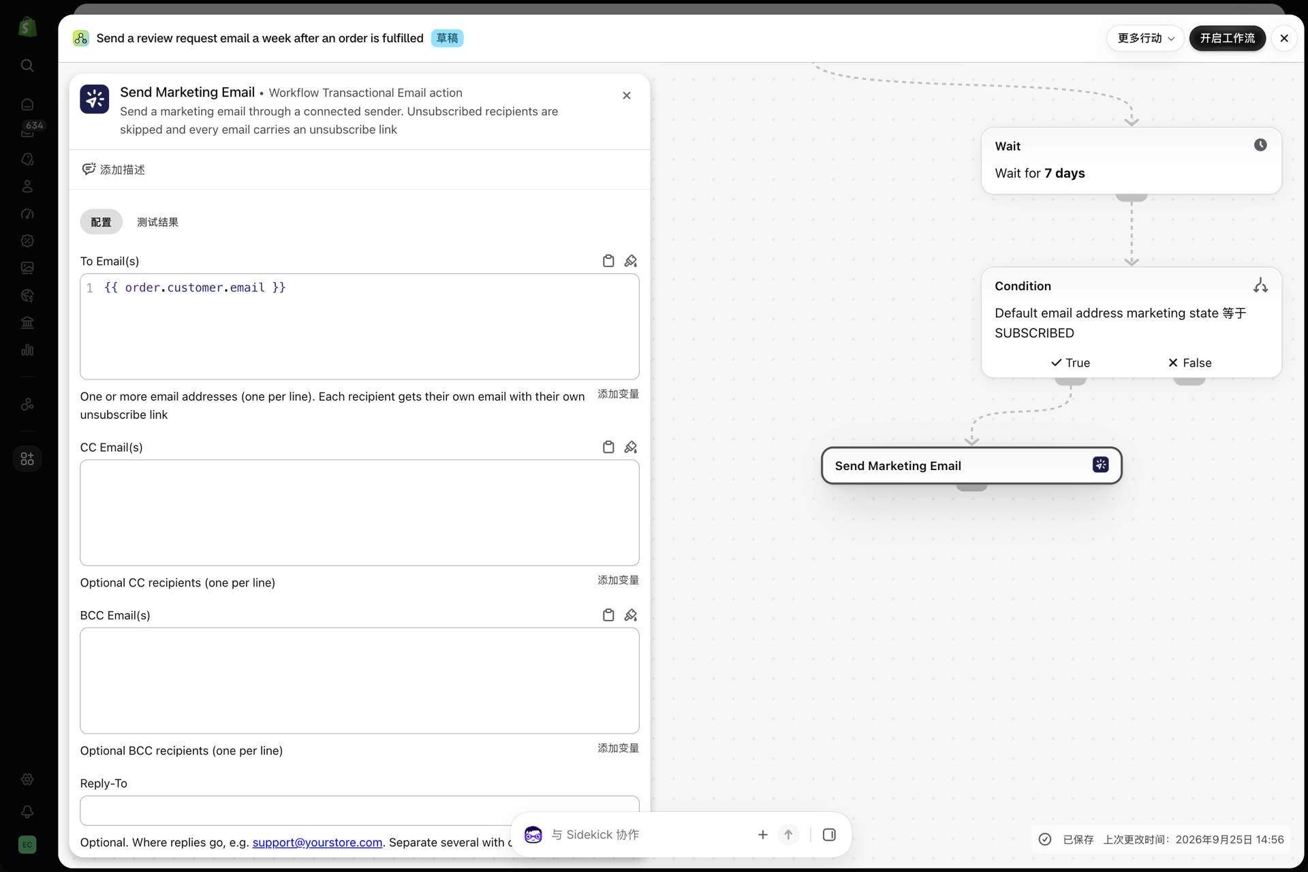This screenshot has height=872, width=1308.
Task: Click clear-format icon for CC Email(s)
Action: [631, 447]
